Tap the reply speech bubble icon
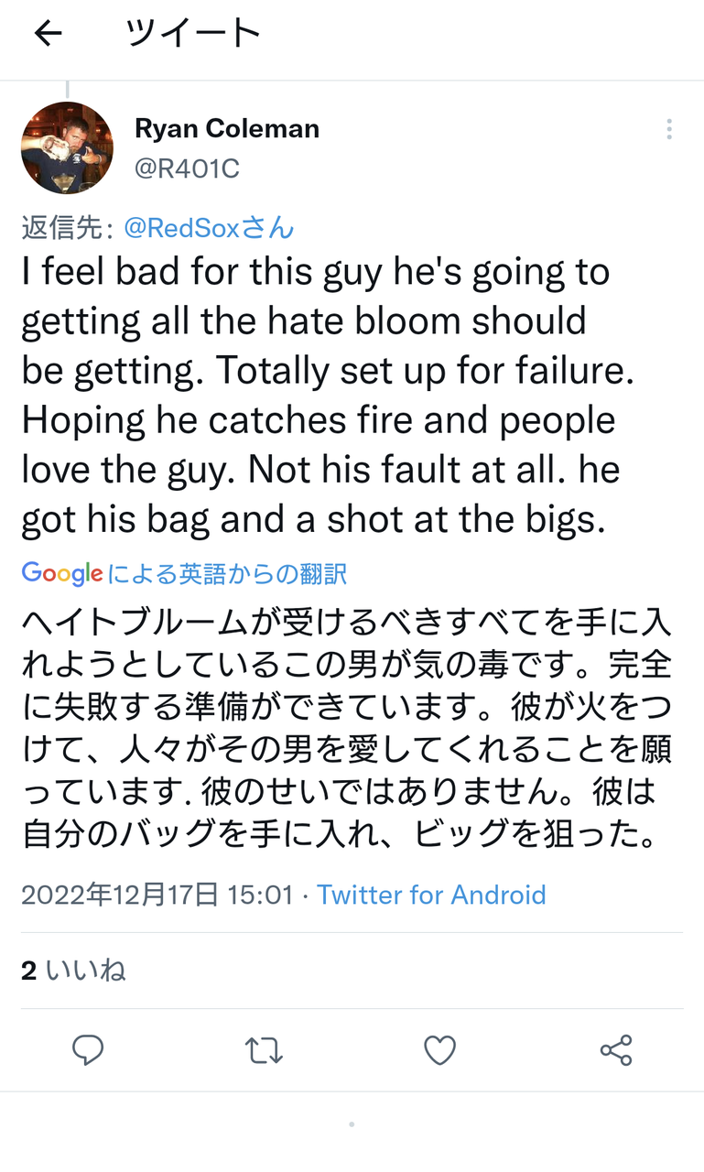 (88, 1049)
